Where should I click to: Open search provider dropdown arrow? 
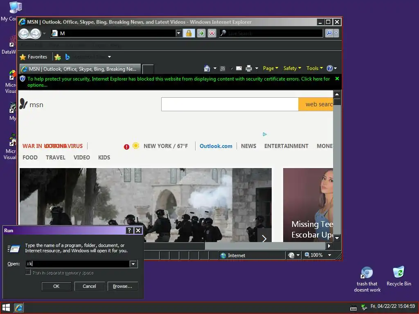coord(336,33)
